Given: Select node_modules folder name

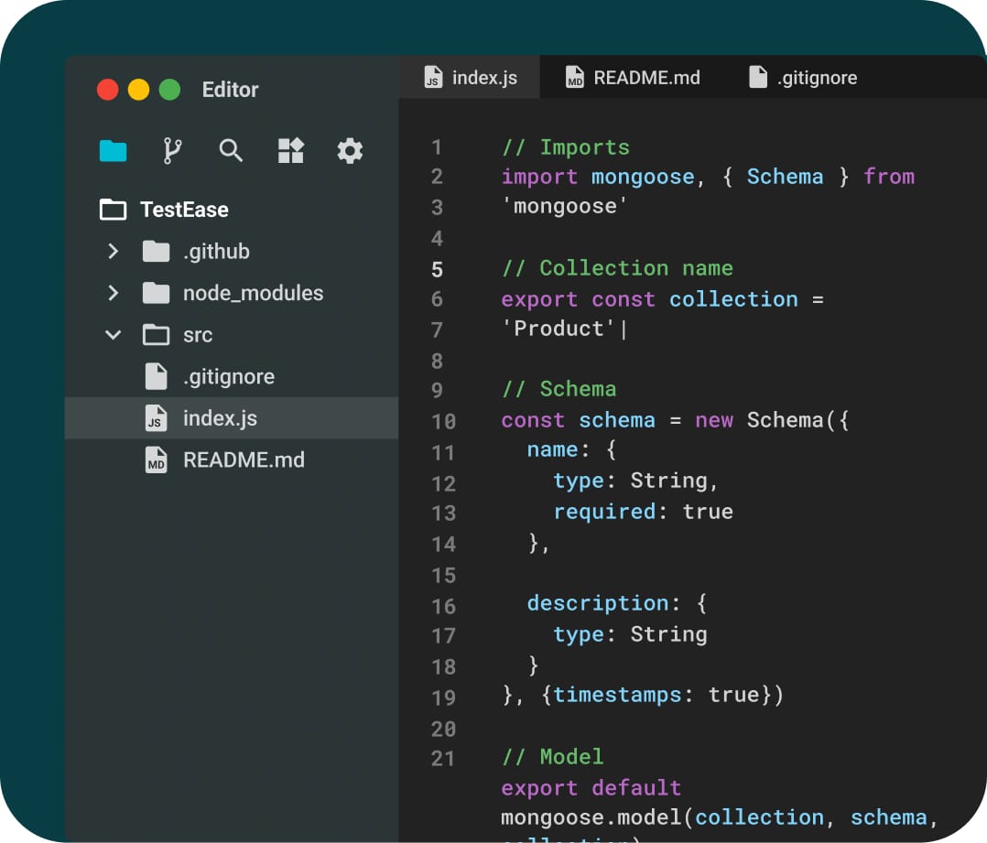Looking at the screenshot, I should pos(253,293).
